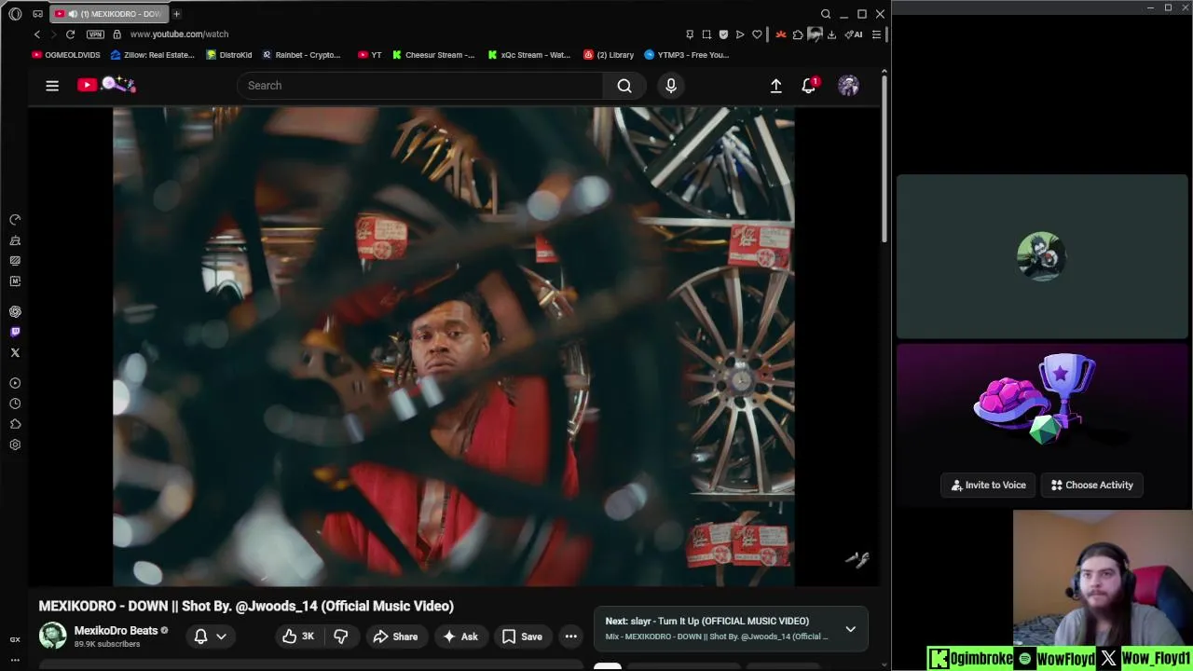This screenshot has height=671, width=1193.
Task: Reload the page in the browser
Action: (x=70, y=34)
